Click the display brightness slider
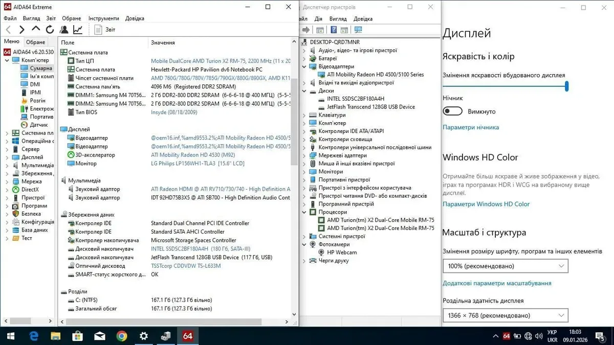Screen dimensions: 614x345 (505, 87)
